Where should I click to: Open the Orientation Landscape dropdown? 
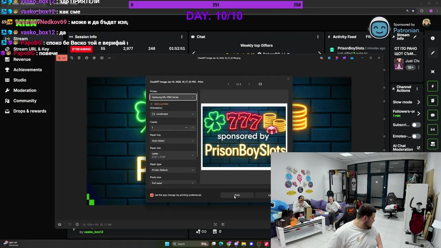tap(173, 114)
